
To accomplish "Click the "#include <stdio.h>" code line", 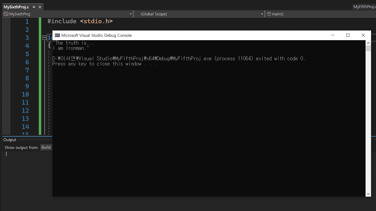I will point(80,21).
